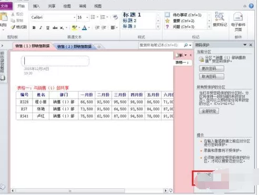Click the 取消密码 button
This screenshot has height=195, width=259.
coord(212,76)
